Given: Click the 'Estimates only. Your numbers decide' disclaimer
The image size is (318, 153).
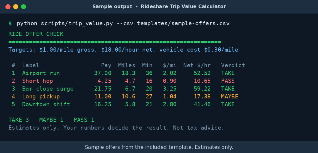Looking at the screenshot, I should click(116, 128).
